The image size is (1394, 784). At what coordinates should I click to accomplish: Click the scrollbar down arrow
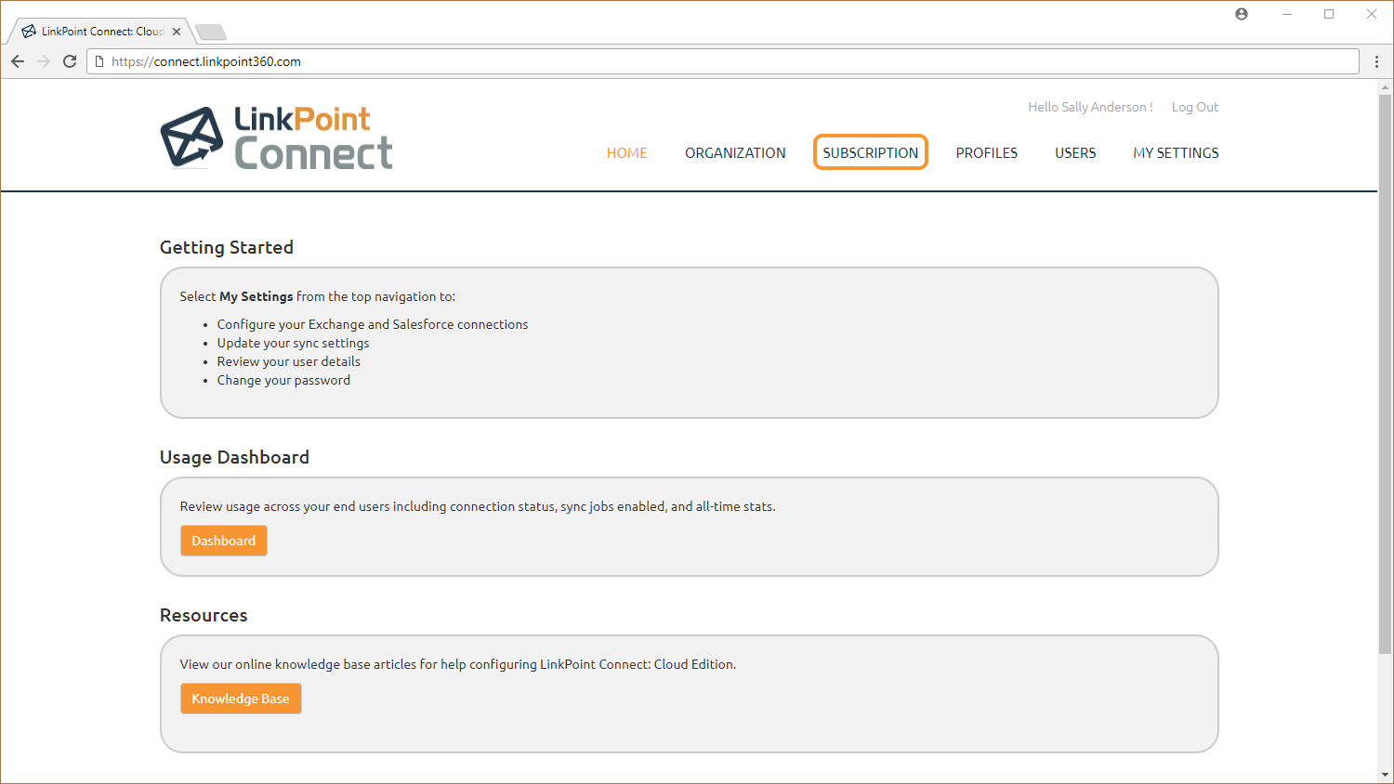click(1385, 775)
